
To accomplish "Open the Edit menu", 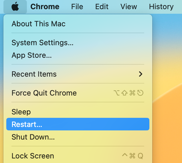I will click(x=102, y=7).
